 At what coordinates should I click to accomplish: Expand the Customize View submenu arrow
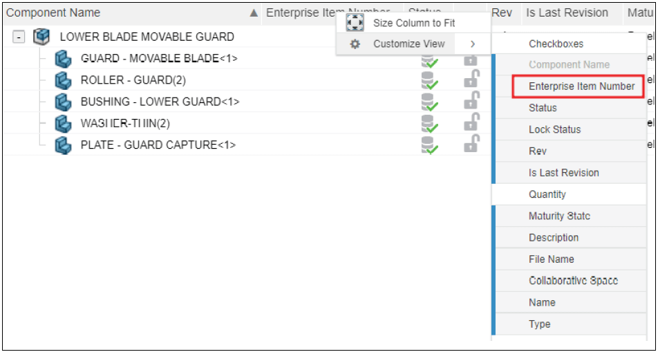pos(473,44)
